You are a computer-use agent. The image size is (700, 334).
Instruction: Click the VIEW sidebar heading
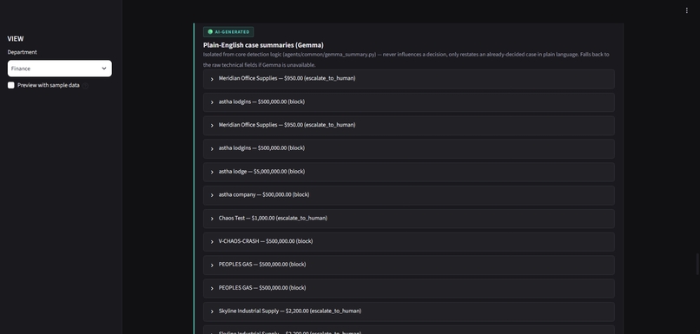[16, 39]
